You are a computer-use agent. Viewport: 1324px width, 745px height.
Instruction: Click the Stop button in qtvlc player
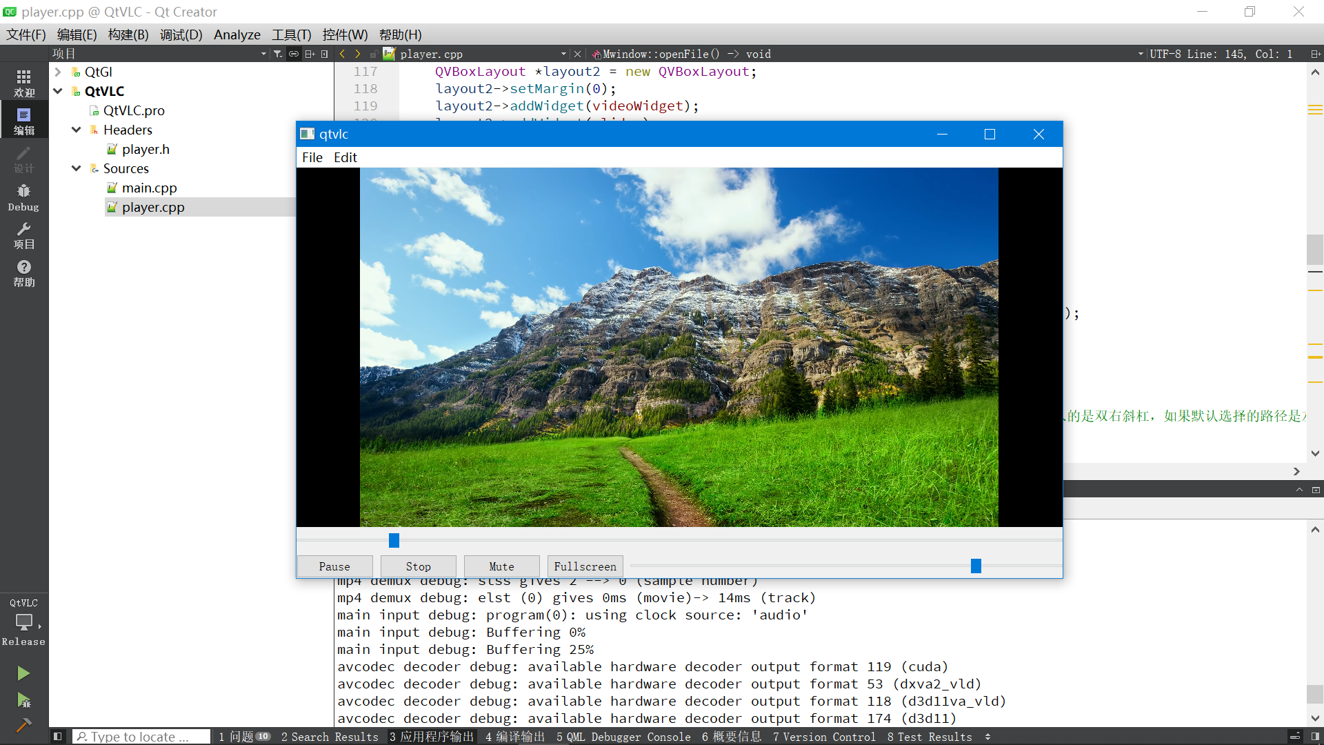tap(417, 566)
